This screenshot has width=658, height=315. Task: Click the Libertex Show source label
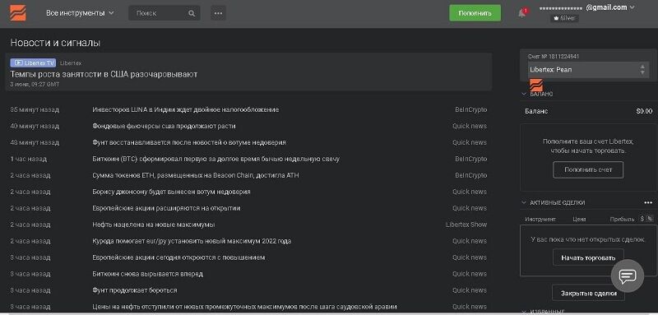[466, 225]
